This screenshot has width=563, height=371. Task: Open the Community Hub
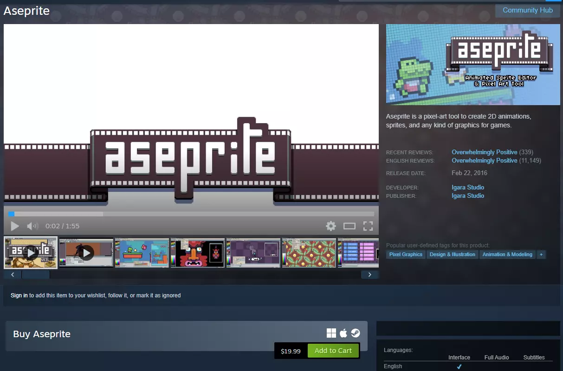click(528, 10)
